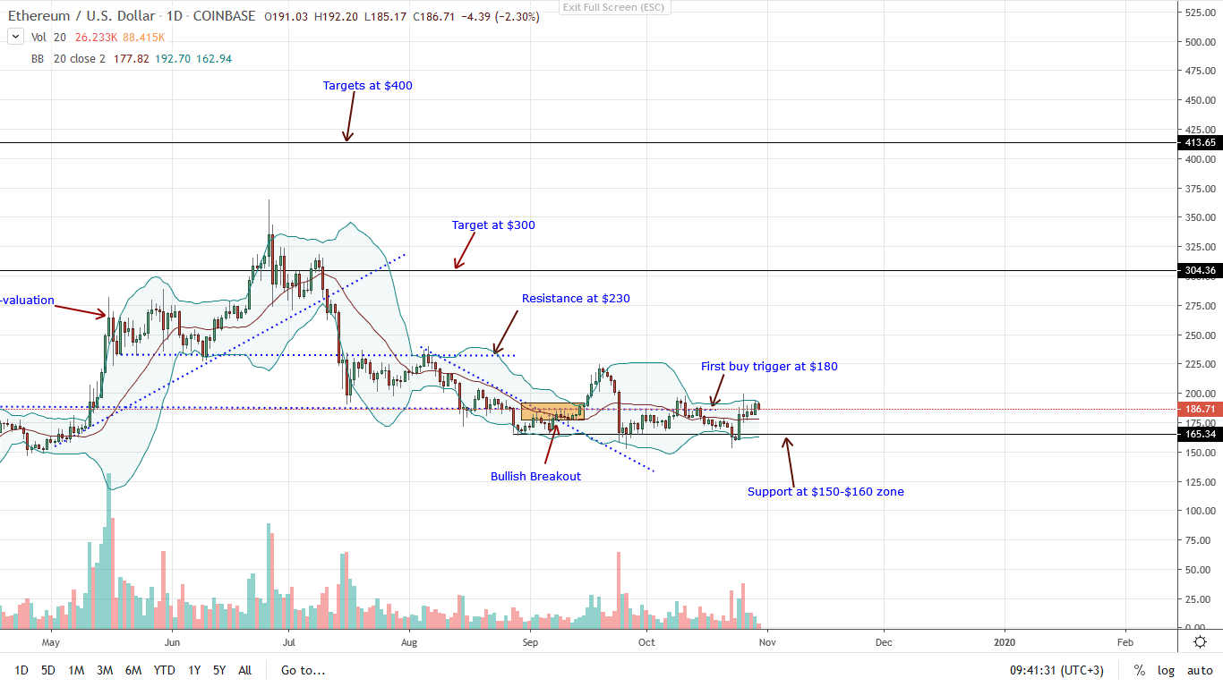The image size is (1223, 687).
Task: Open the Go to... date dialog
Action: (x=304, y=670)
